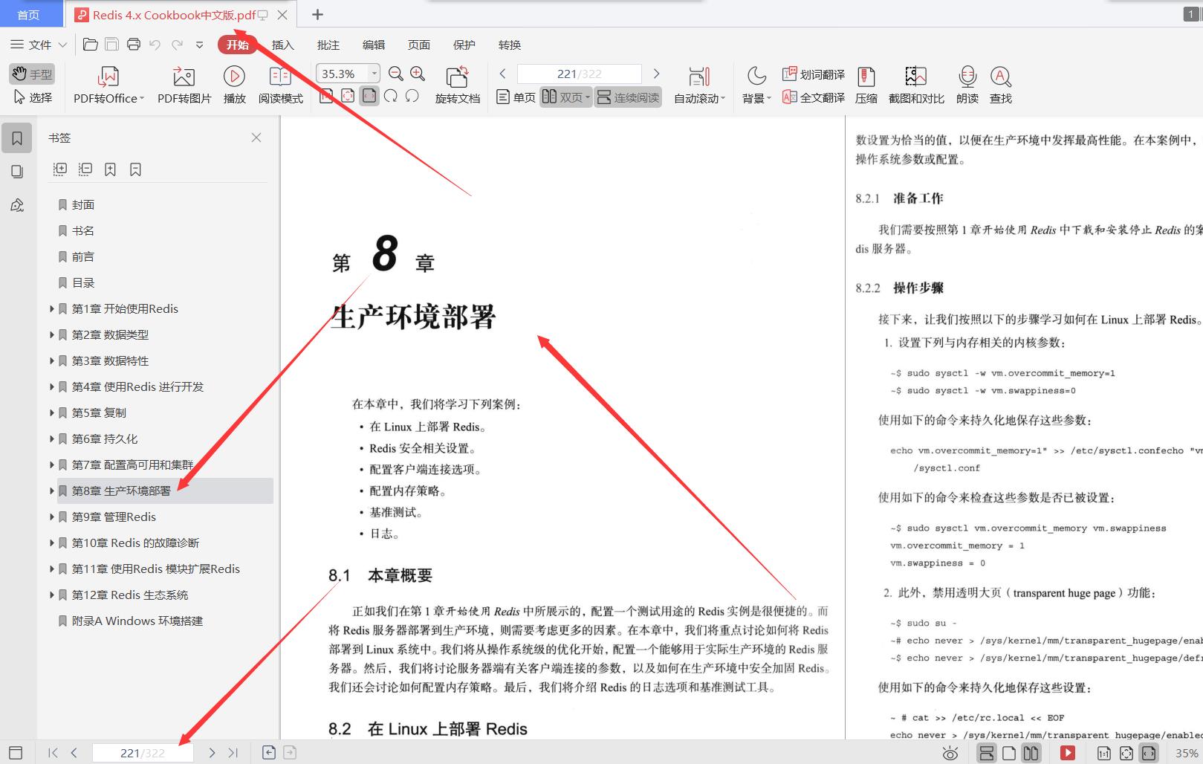
Task: Toggle 连续阅读 continuous reading
Action: 628,97
